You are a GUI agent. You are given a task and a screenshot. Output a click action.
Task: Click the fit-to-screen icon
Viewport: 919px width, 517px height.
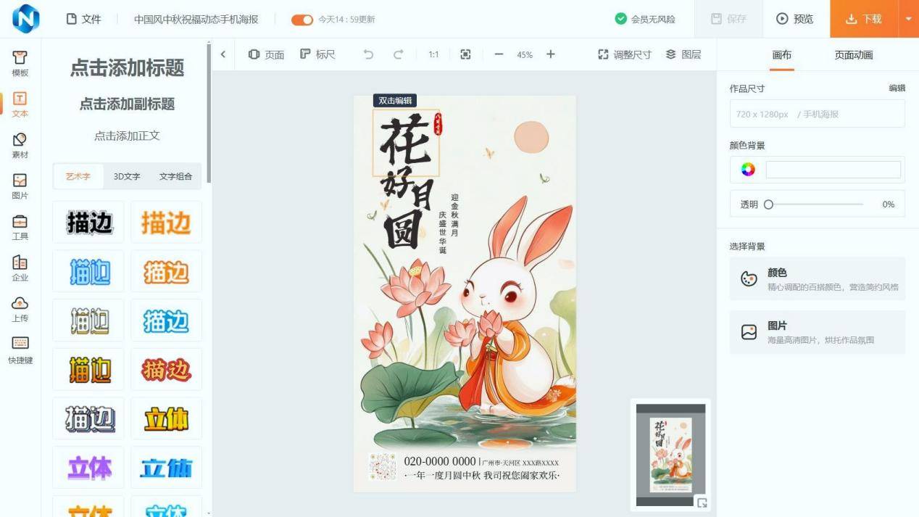(465, 54)
